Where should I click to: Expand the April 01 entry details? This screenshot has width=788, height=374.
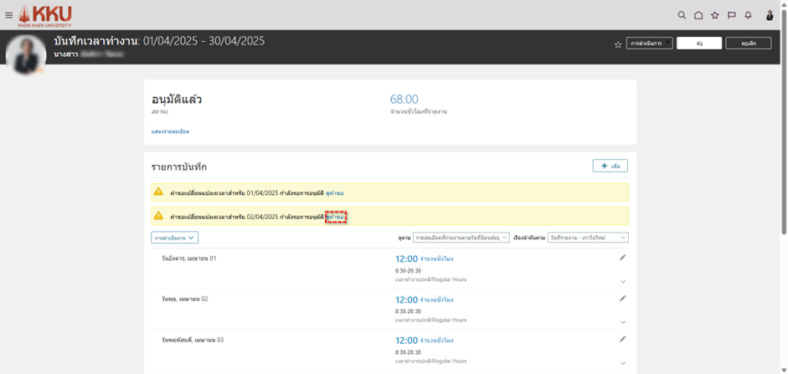[x=623, y=281]
